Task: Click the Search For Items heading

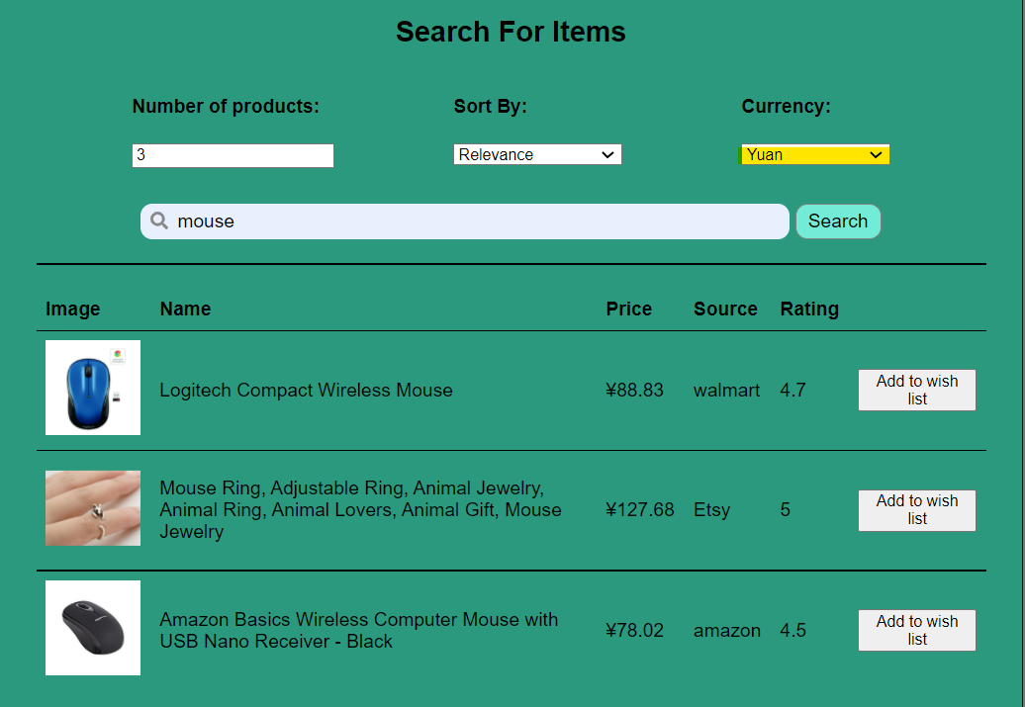Action: (511, 32)
